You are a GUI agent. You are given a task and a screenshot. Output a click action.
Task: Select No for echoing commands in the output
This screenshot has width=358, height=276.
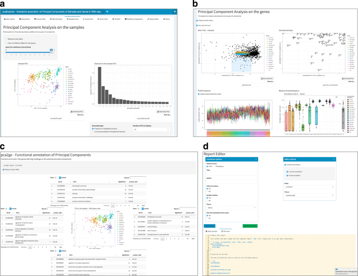pyautogui.click(x=207, y=218)
